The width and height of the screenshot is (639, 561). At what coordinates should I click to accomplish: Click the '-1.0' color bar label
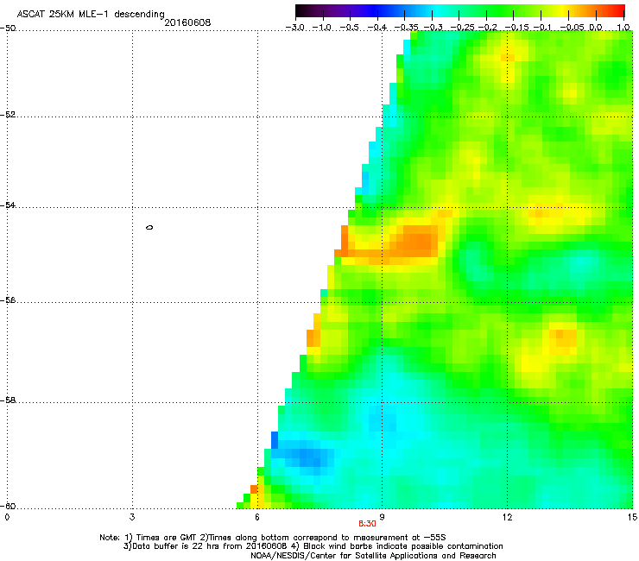coord(322,28)
